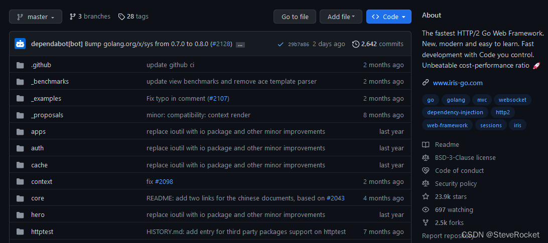Screen dimensions: 548x243
Task: Click the _proposals folder icon
Action: coord(20,115)
